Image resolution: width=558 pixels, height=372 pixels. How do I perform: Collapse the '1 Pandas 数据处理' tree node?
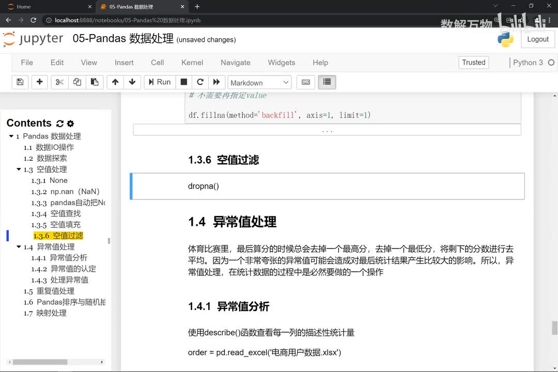(11, 136)
